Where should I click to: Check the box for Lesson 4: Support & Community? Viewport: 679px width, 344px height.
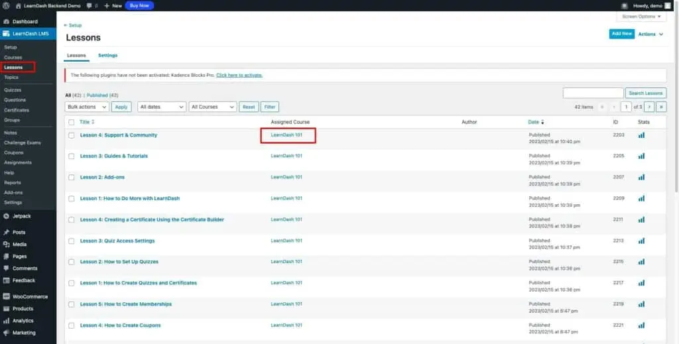72,135
